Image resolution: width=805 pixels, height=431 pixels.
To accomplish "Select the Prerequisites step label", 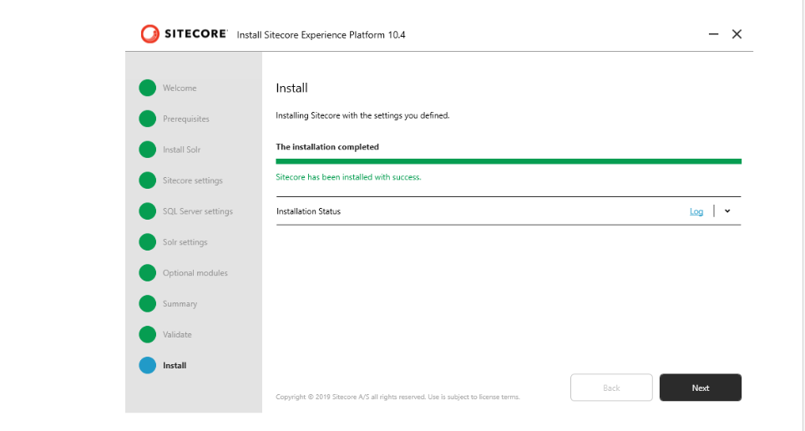I will pos(186,119).
